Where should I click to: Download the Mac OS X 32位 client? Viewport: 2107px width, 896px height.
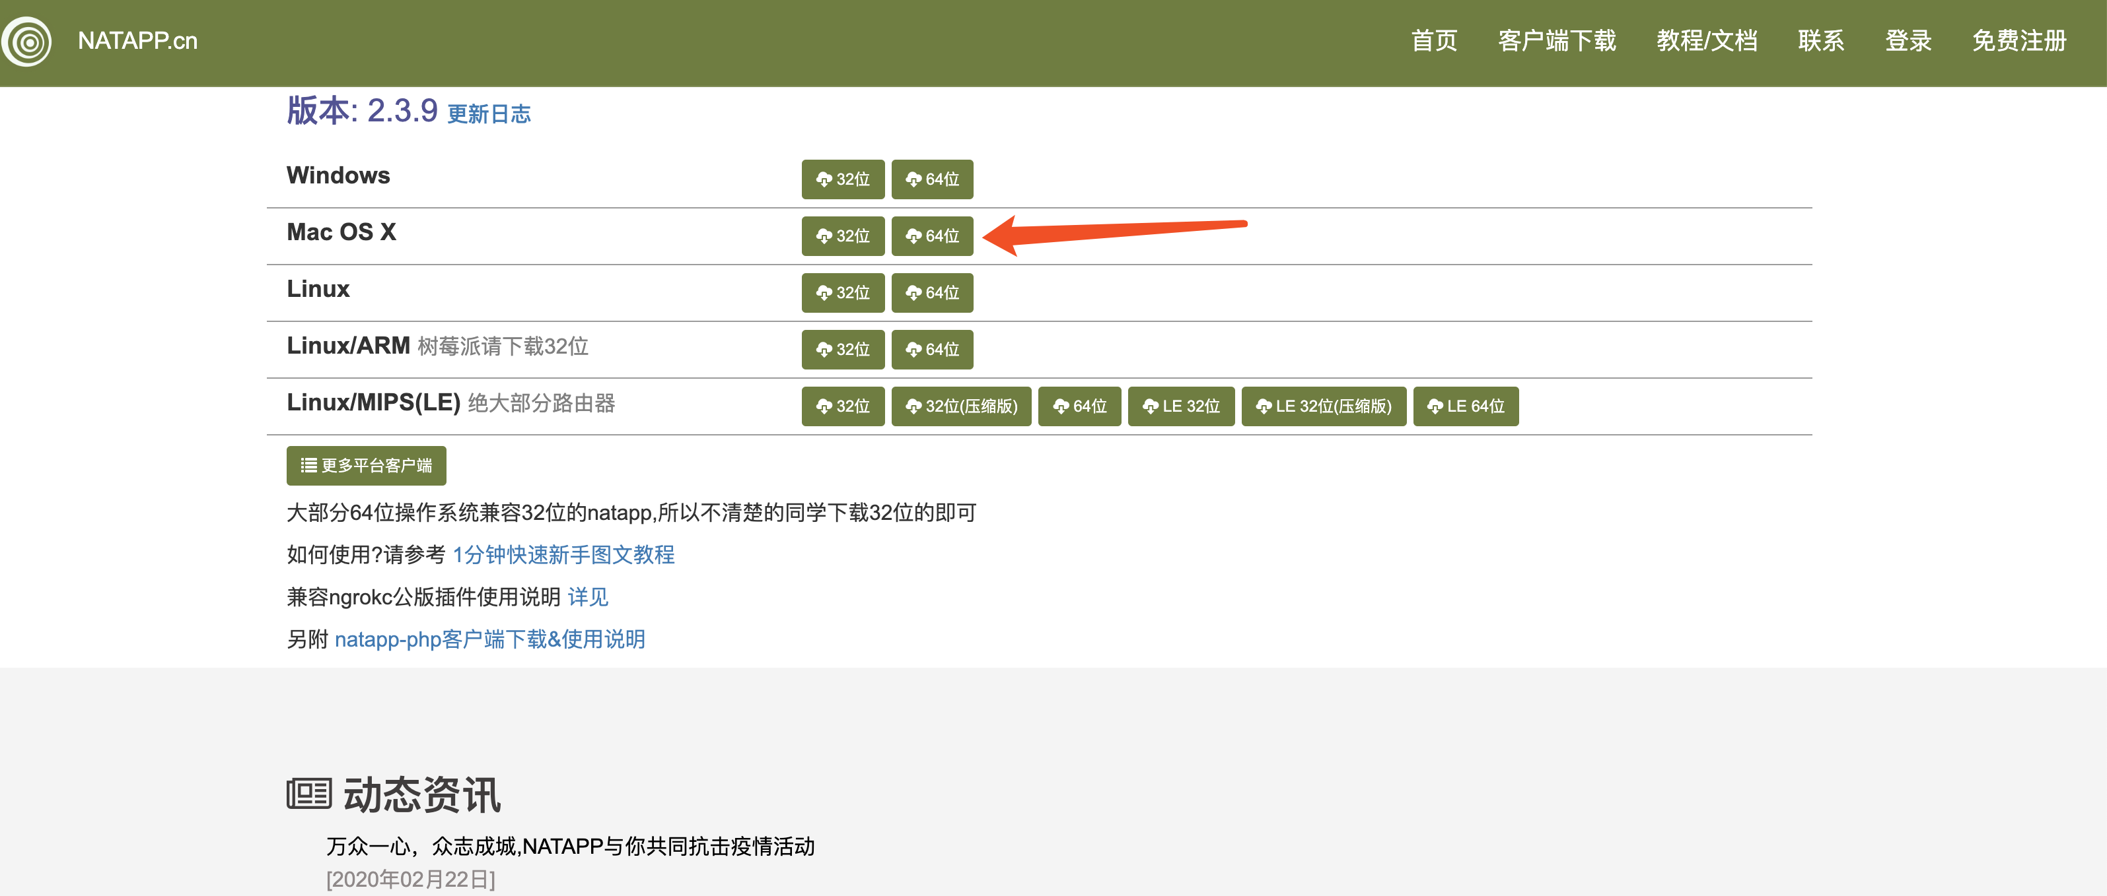click(x=843, y=236)
